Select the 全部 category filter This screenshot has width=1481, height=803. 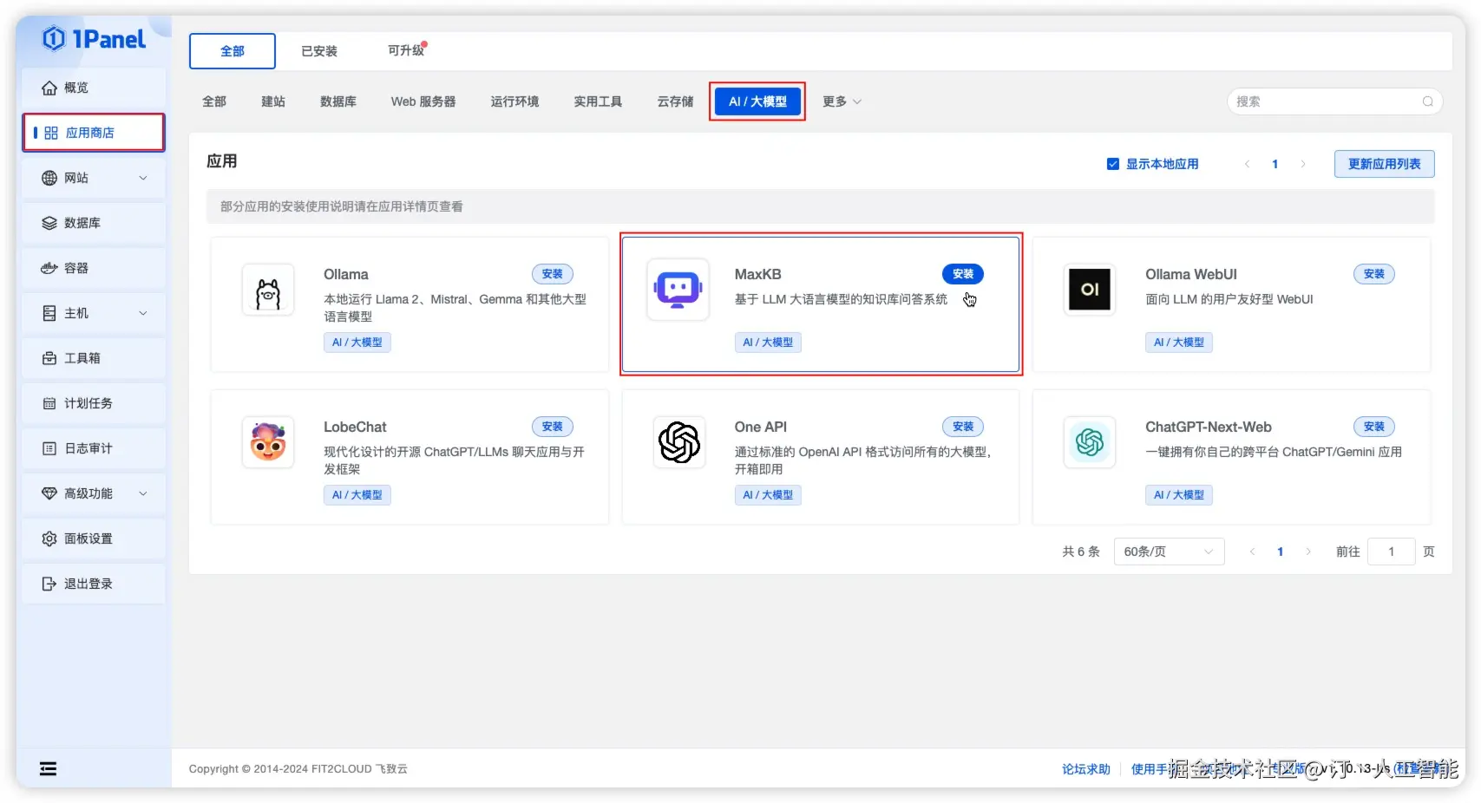pos(214,101)
